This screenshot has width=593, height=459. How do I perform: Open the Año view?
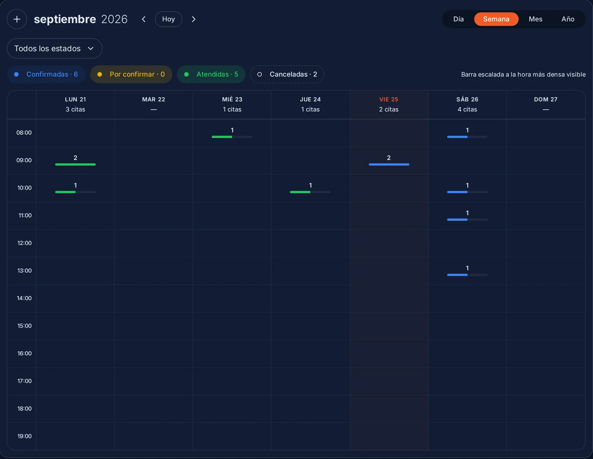[x=568, y=19]
